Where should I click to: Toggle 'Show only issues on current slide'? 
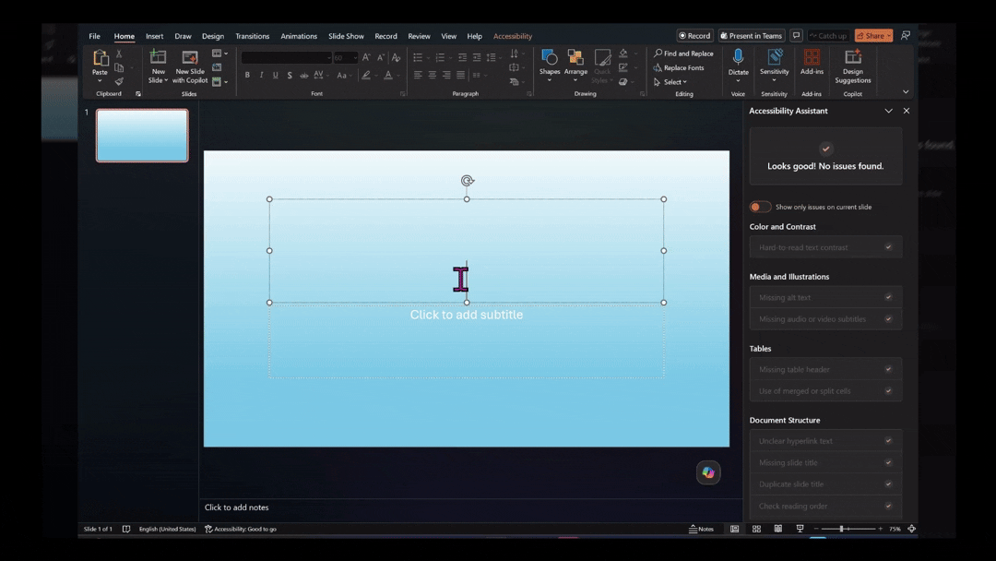[x=760, y=207]
